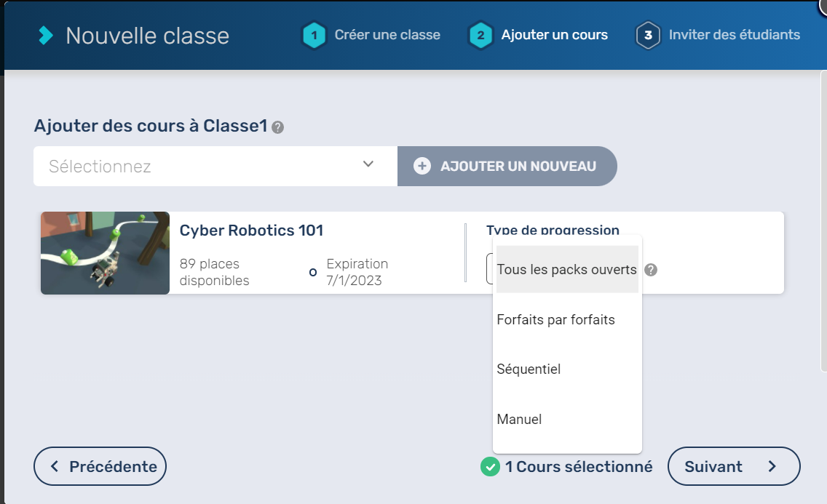Click help icon beside Ajouter des cours heading
Viewport: 827px width, 504px height.
(277, 127)
